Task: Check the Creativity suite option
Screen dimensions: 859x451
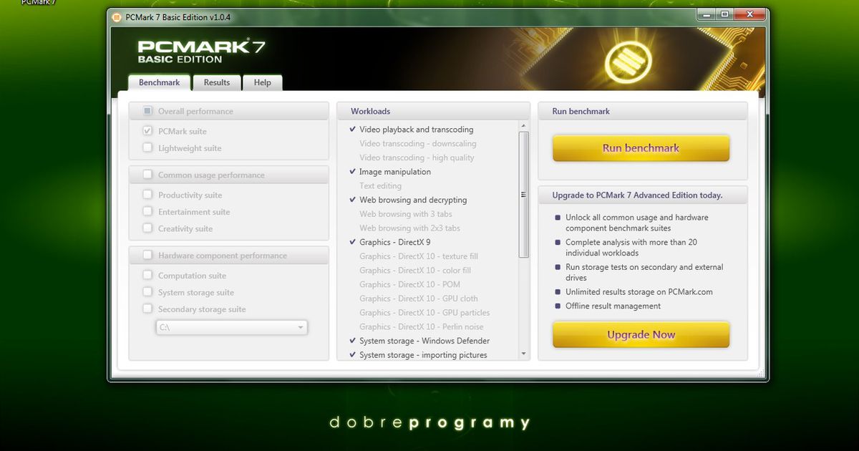Action: [x=147, y=228]
